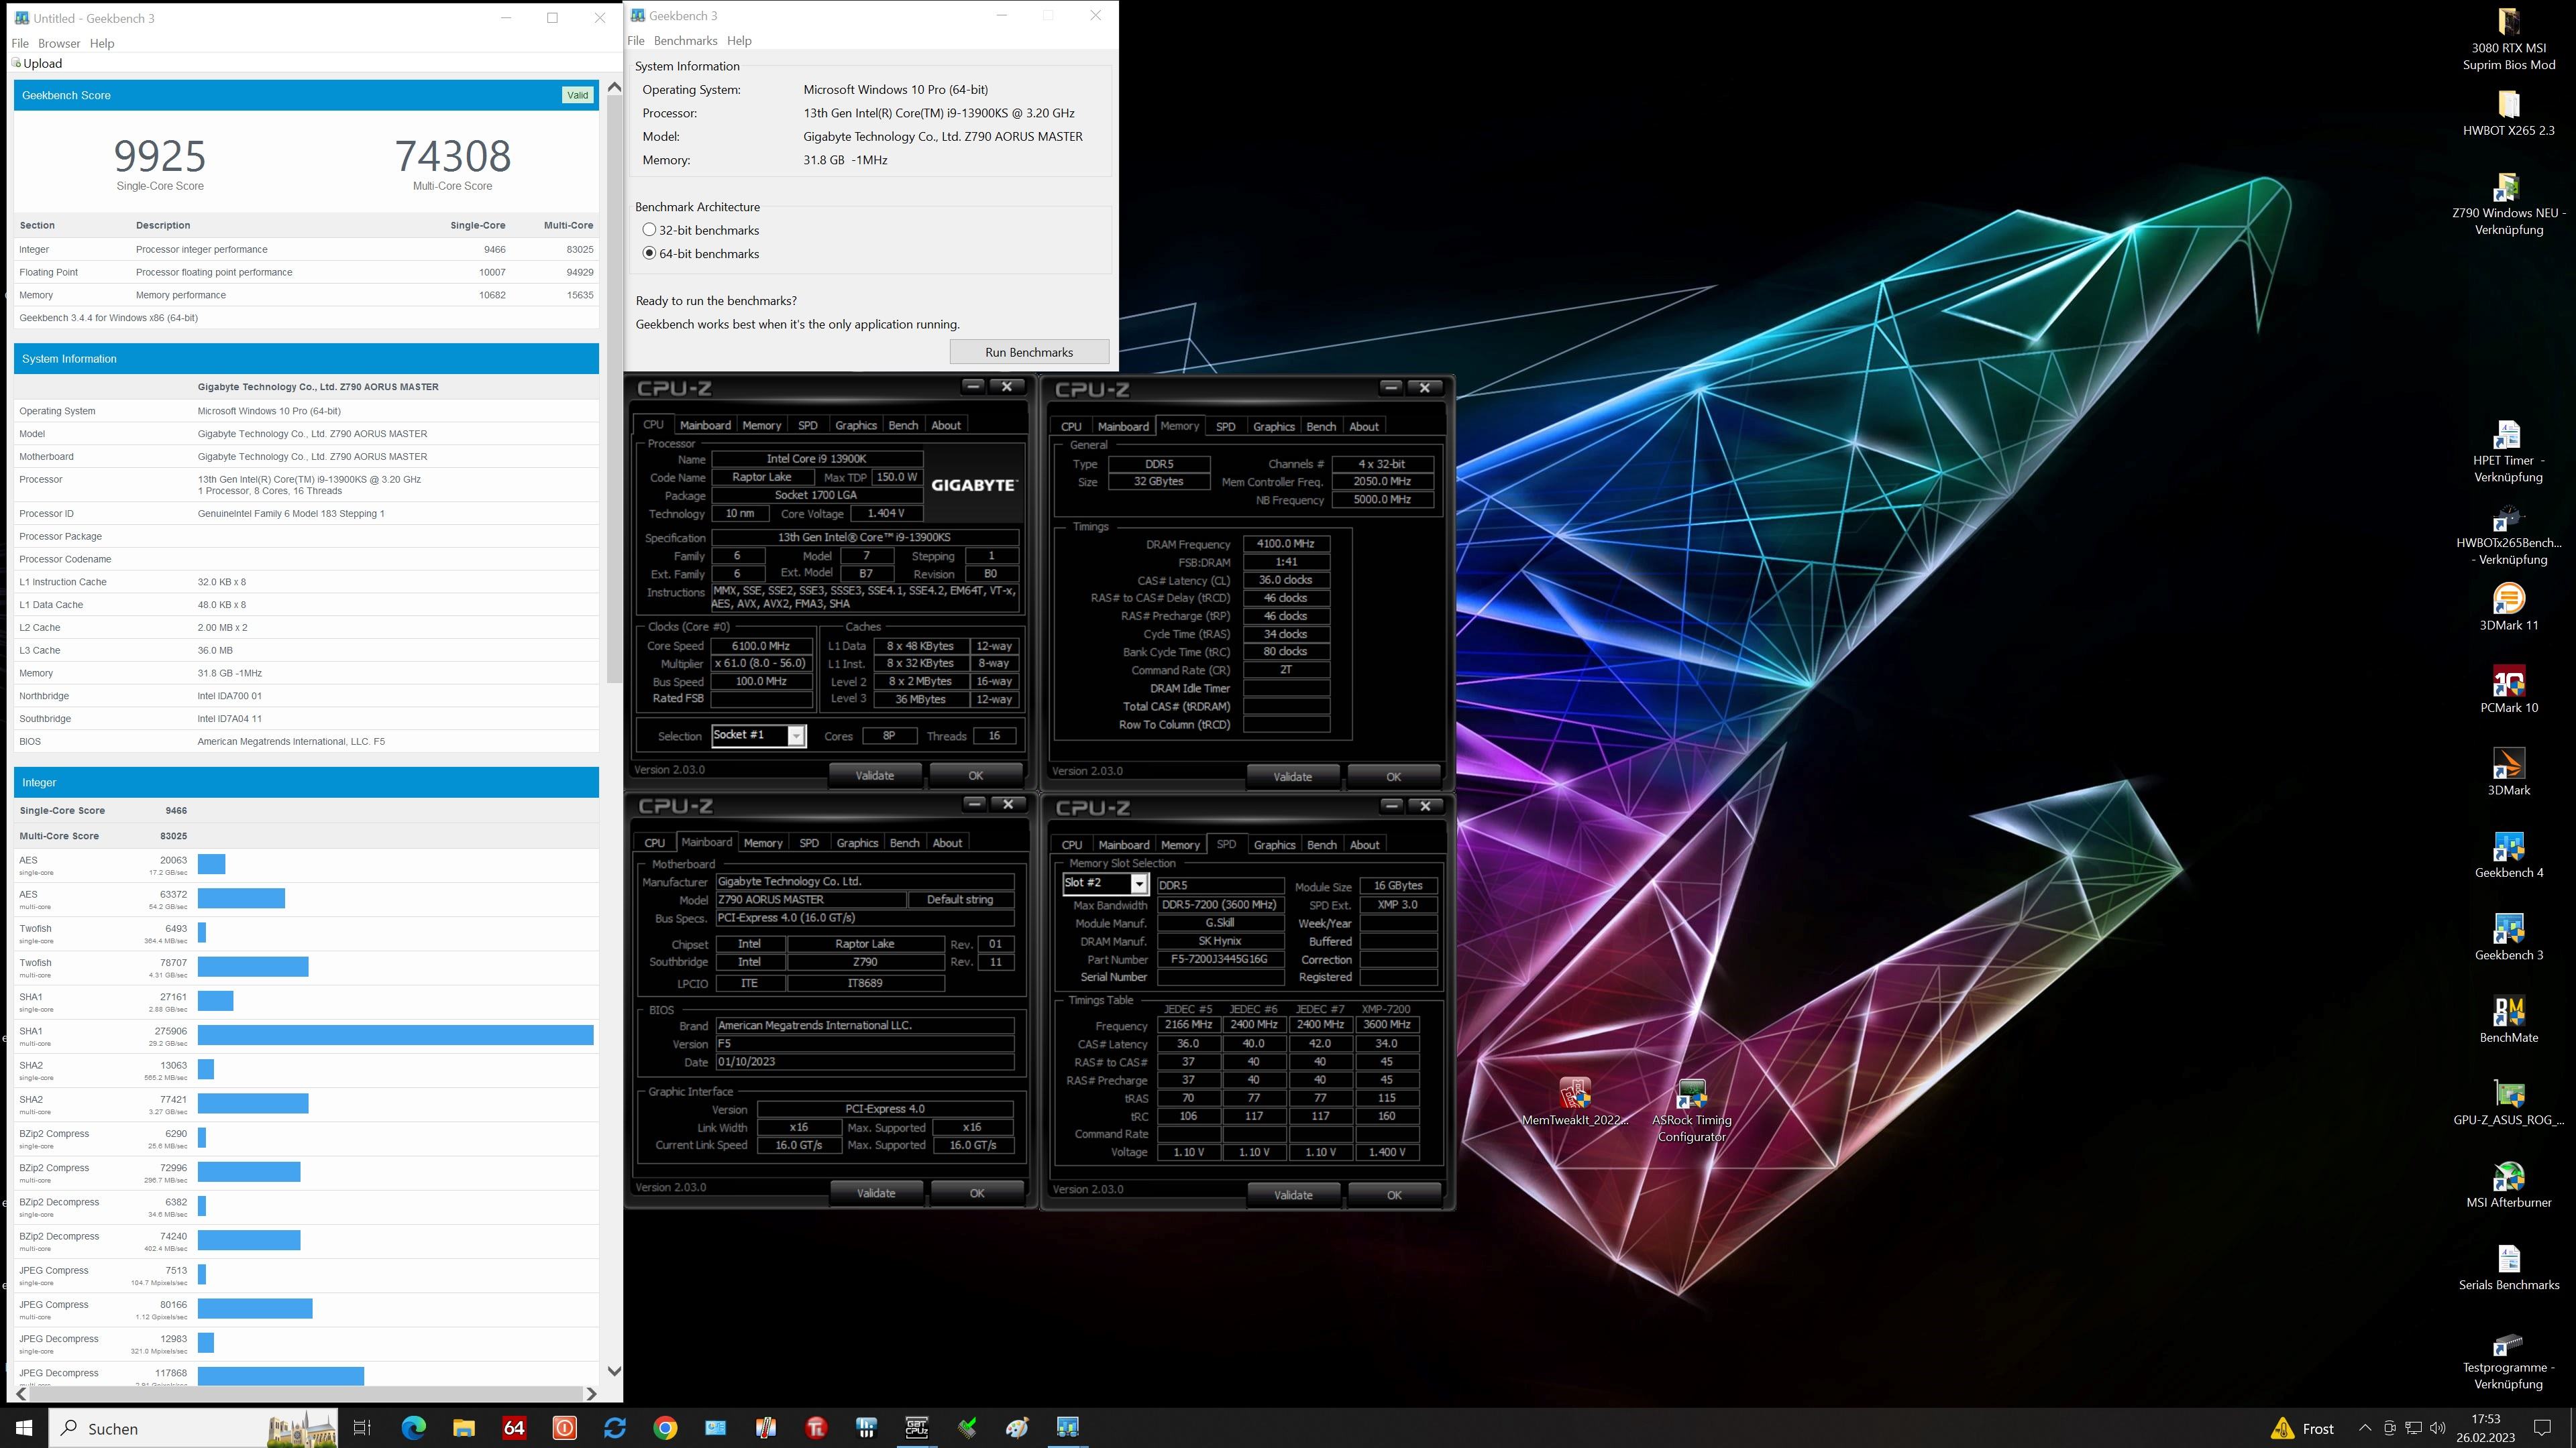Click the Geekbench 3 taskbar icon
2576x1448 pixels.
coord(1068,1428)
